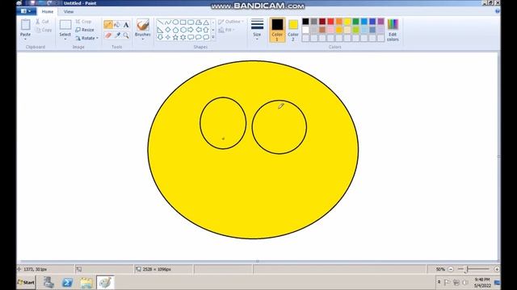Choose the Cloud callout shape

[x=206, y=37]
